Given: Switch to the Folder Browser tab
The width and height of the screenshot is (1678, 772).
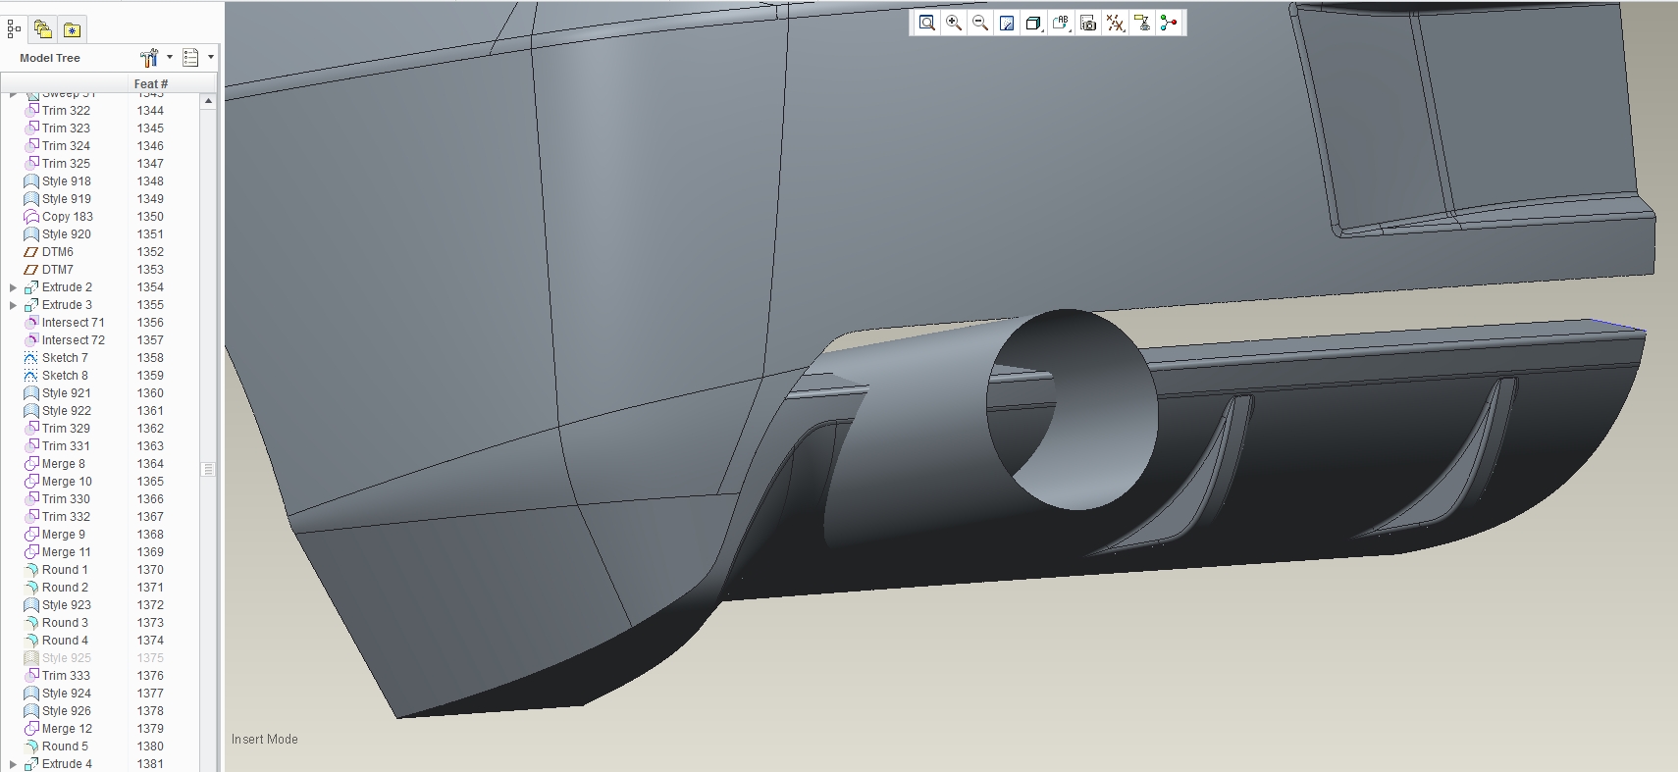Looking at the screenshot, I should coord(42,29).
